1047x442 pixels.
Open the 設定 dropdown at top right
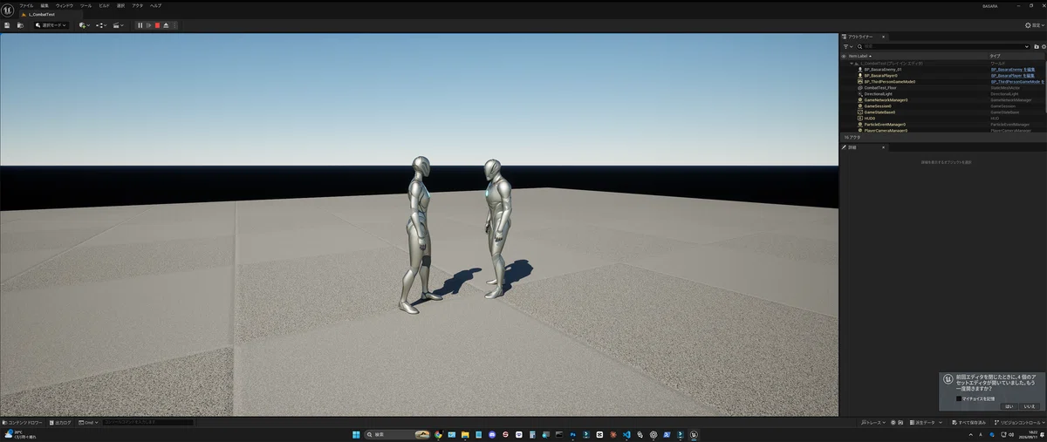click(x=1035, y=25)
